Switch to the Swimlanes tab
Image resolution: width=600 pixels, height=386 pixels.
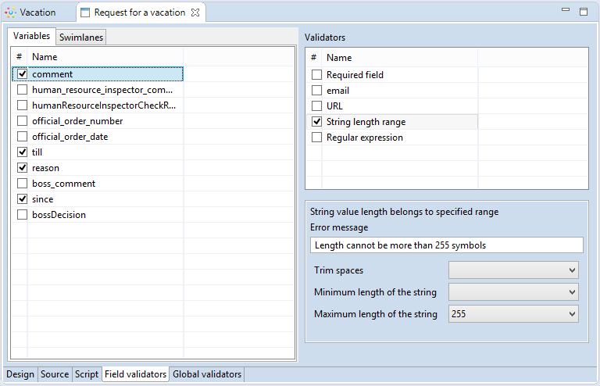click(80, 38)
